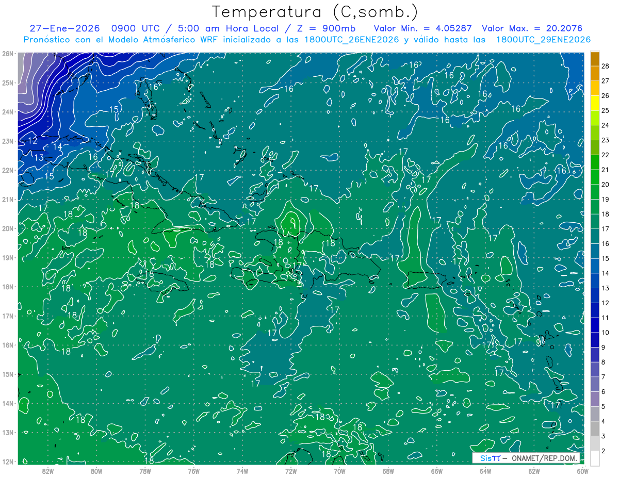The height and width of the screenshot is (478, 619).
Task: Click the 22N latitude label
Action: (x=7, y=170)
